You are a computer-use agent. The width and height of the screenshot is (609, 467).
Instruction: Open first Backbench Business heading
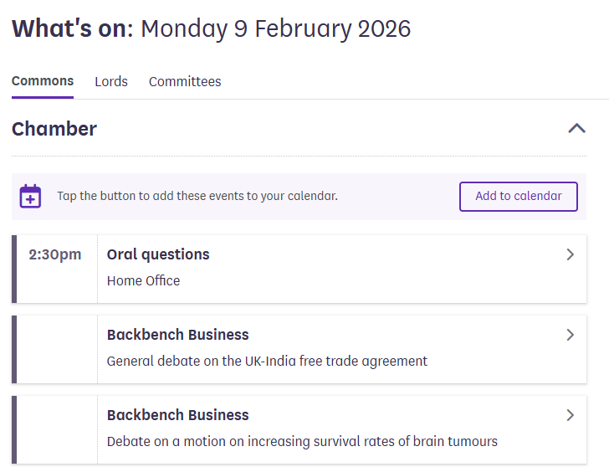coord(178,335)
